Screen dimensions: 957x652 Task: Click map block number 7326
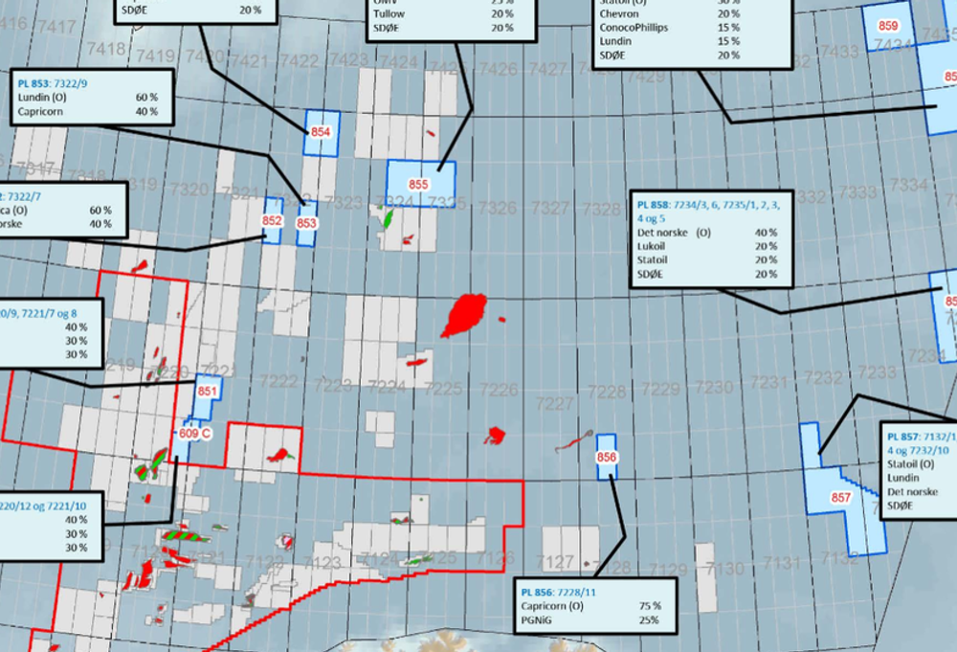click(x=498, y=208)
